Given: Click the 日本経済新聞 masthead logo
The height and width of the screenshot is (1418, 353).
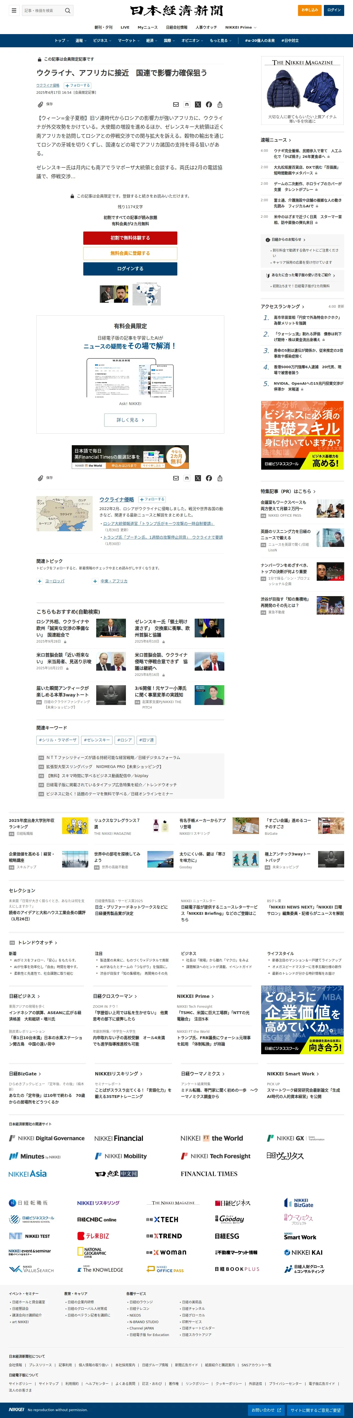Looking at the screenshot, I should click(177, 10).
